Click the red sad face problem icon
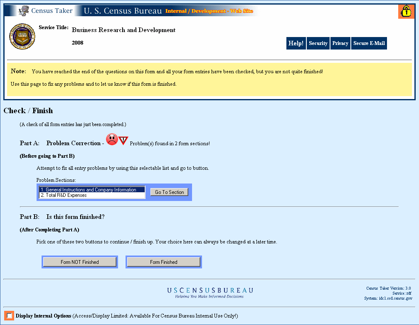This screenshot has width=419, height=325. tap(112, 139)
